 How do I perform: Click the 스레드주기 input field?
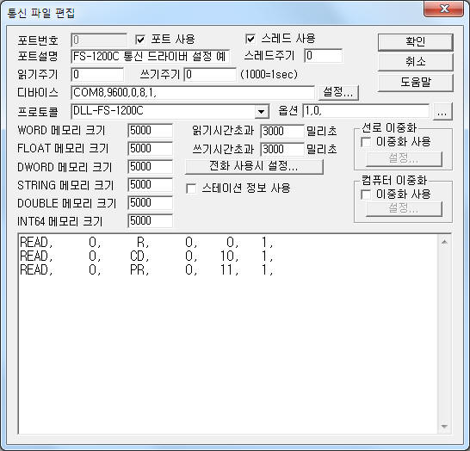324,56
